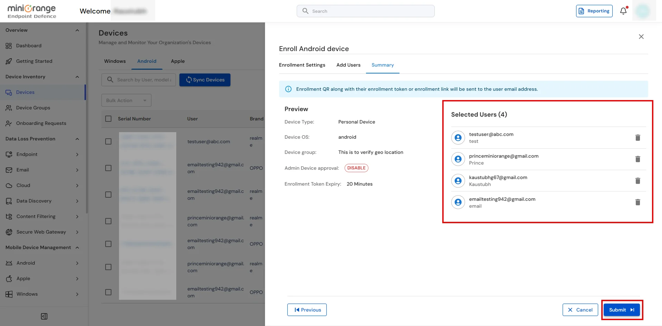Switch to the Windows devices tab
The width and height of the screenshot is (662, 326).
click(x=115, y=61)
